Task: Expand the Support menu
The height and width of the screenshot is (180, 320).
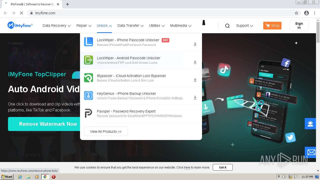Action: pos(244,25)
